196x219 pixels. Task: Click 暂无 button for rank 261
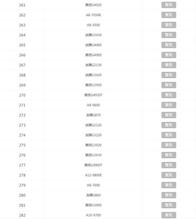(169, 5)
